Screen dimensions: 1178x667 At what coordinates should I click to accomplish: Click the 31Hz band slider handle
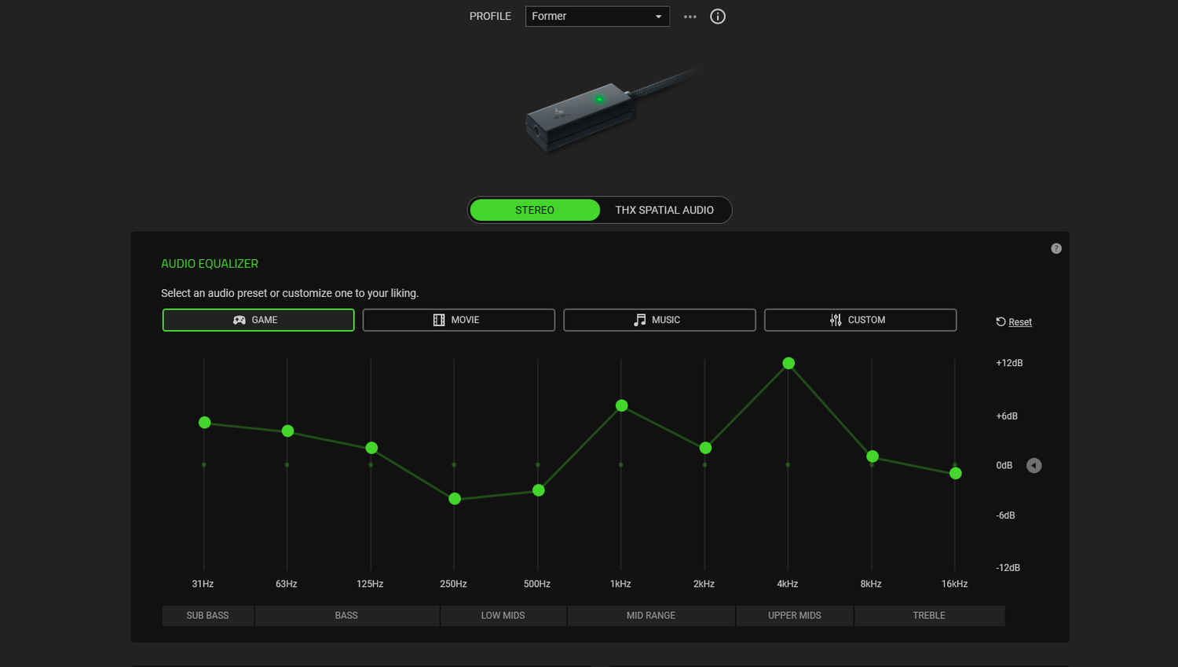(204, 423)
